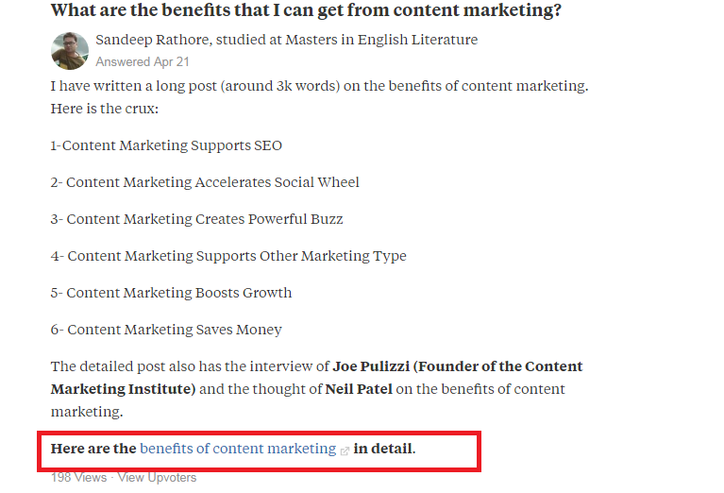This screenshot has width=724, height=493.
Task: Click the bold 'Here are the' text
Action: (93, 449)
